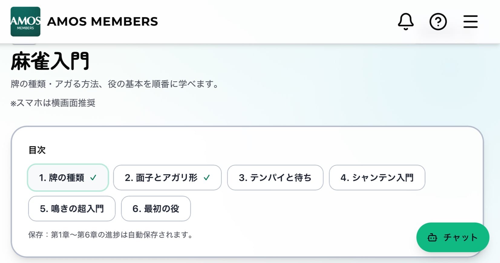Go to chapter 2. 面子とアガリ形
The width and height of the screenshot is (500, 263).
point(161,178)
